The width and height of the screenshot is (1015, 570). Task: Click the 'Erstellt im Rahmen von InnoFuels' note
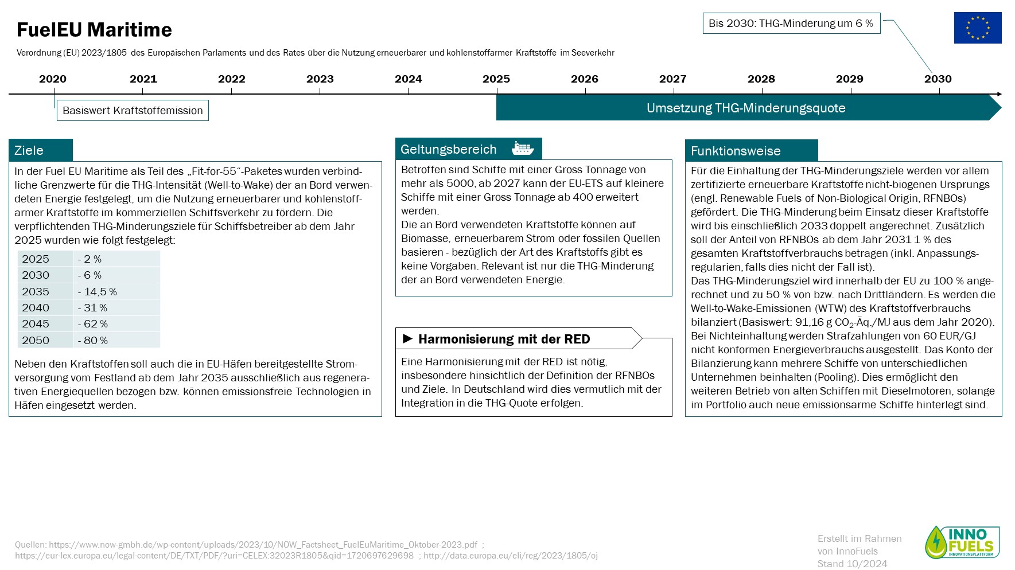coord(860,545)
